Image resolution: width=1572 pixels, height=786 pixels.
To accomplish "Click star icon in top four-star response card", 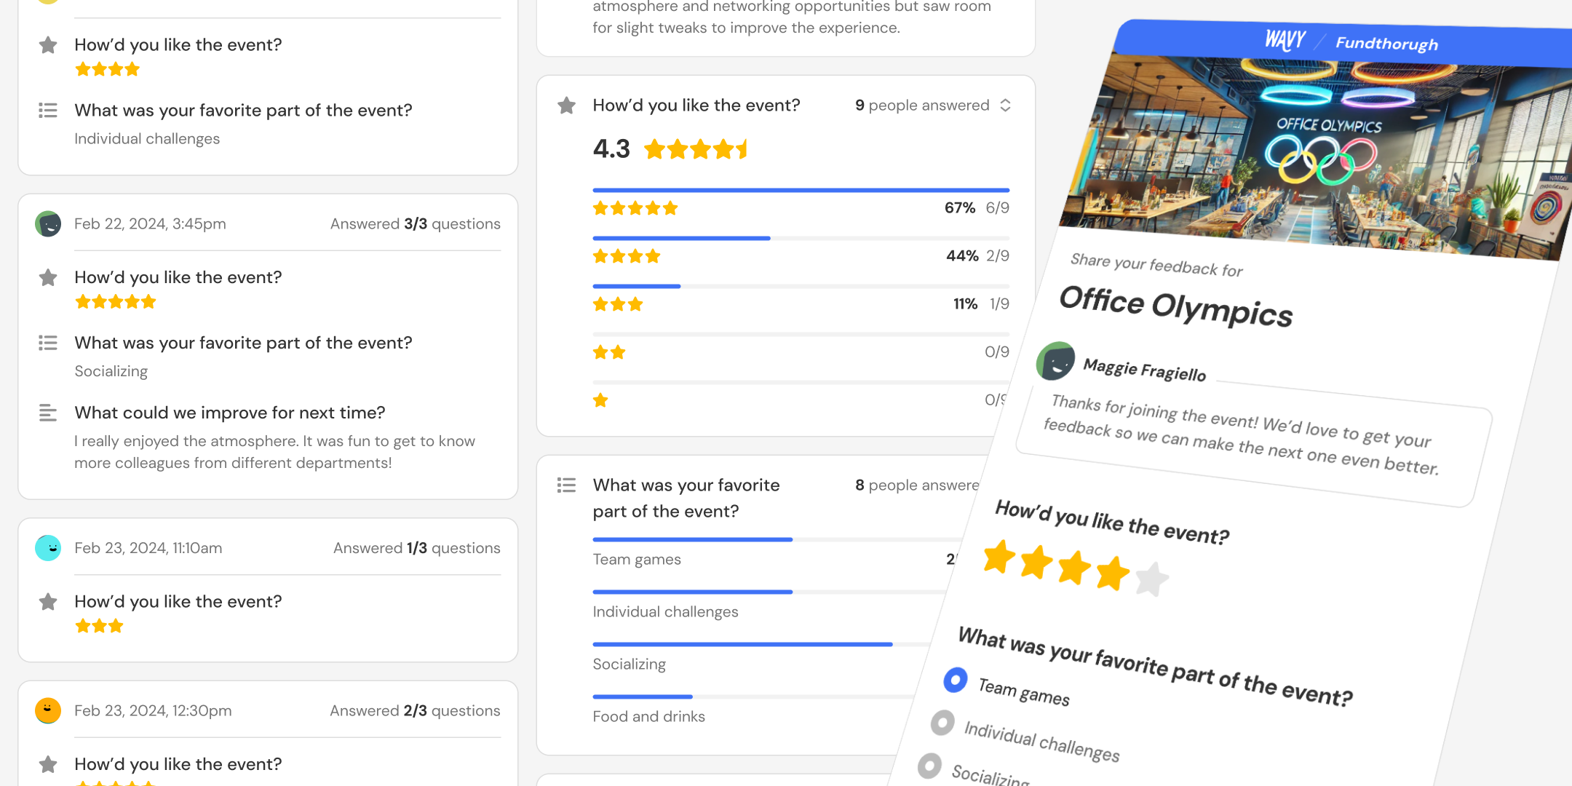I will tap(48, 45).
